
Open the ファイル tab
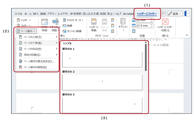pos(18,14)
